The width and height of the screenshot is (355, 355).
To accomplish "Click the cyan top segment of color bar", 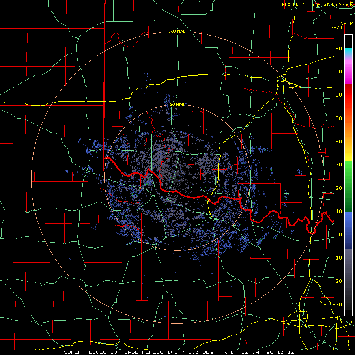I will coord(348,52).
